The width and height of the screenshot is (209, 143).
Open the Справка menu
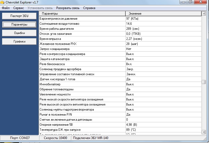point(89,8)
